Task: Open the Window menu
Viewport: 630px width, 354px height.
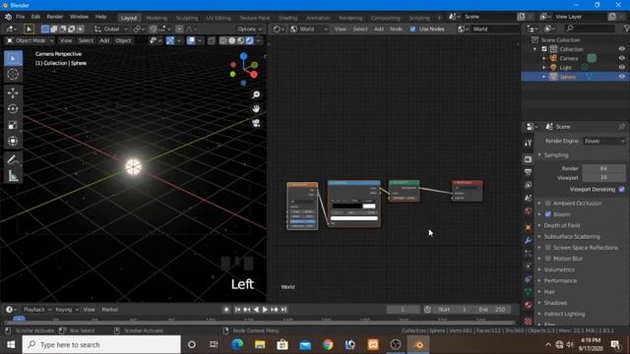Action: (79, 17)
